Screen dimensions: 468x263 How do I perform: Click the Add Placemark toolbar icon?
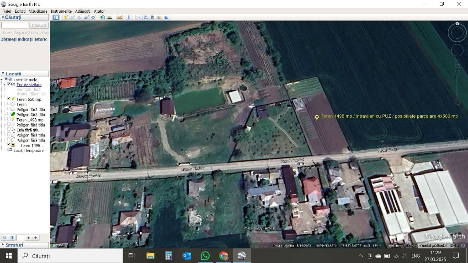(65, 17)
